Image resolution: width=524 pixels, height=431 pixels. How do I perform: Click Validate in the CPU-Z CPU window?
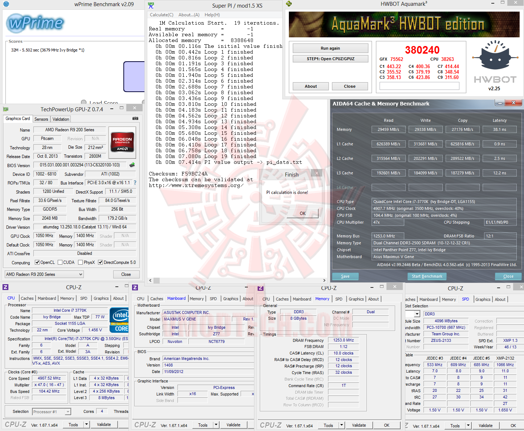[104, 424]
